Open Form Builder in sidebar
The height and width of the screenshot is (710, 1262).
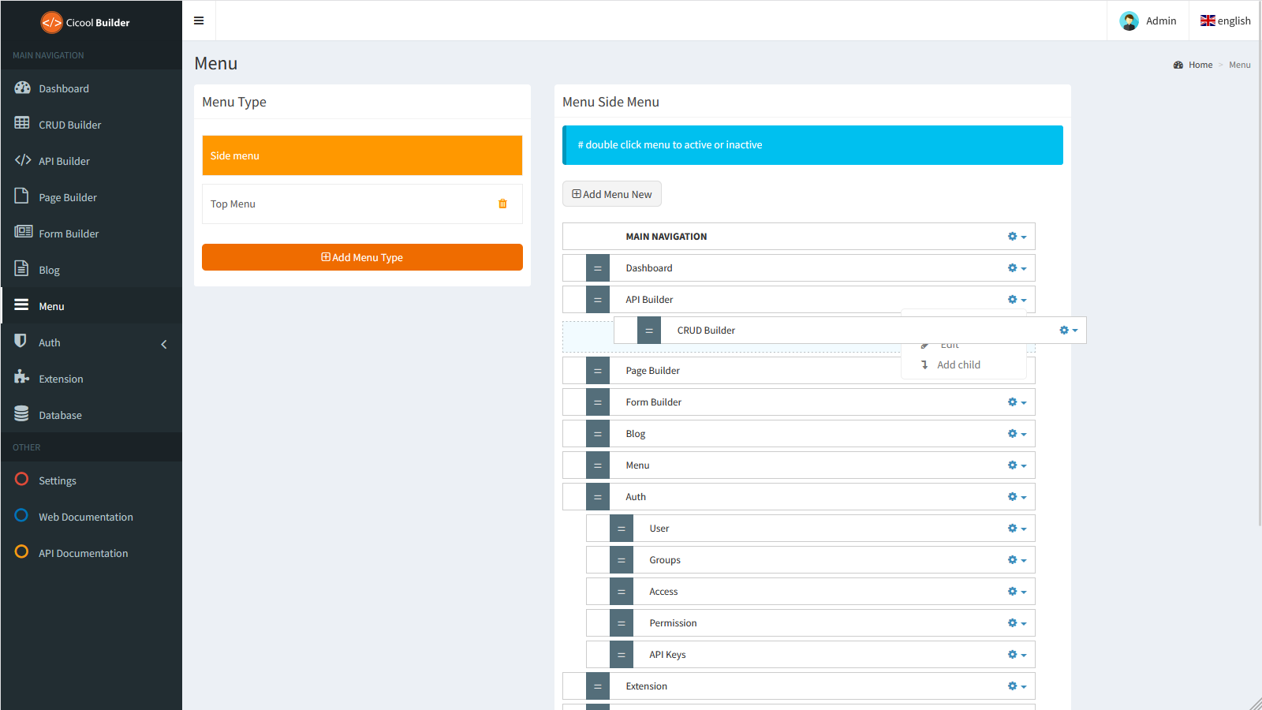coord(91,234)
